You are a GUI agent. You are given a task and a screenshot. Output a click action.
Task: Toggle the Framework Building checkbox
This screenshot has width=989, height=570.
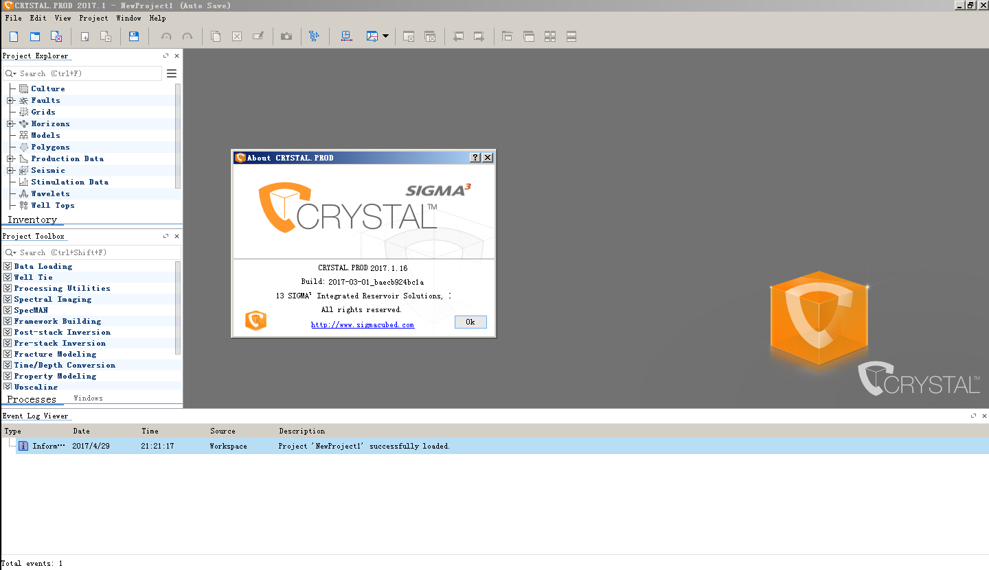8,321
